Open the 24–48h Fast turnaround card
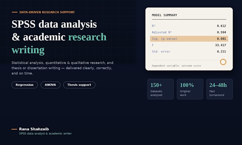The image size is (242, 145). point(220,89)
